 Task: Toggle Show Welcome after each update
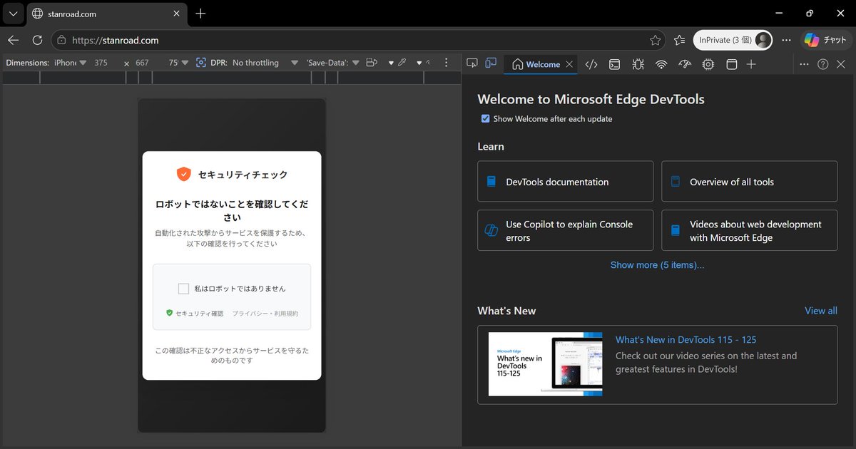486,119
